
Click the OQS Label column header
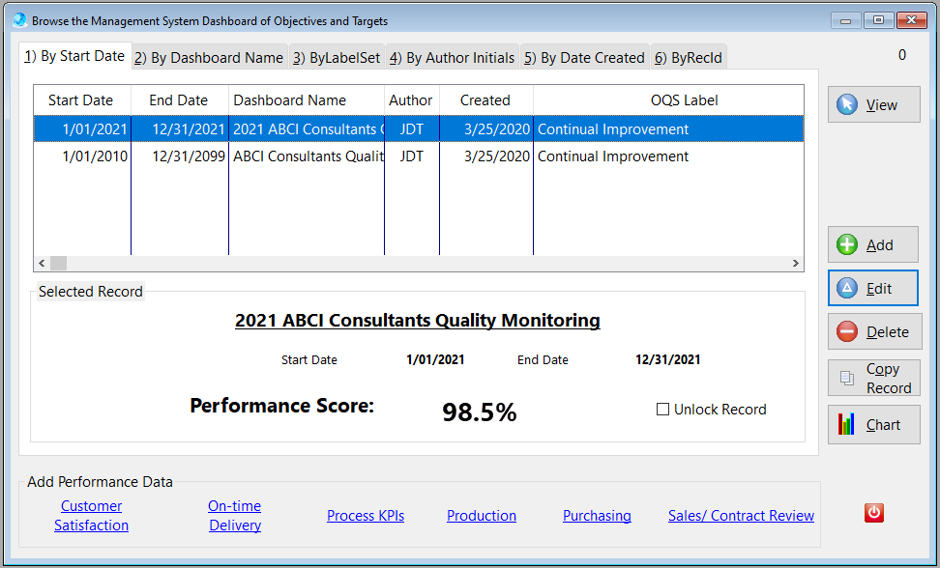(x=668, y=99)
